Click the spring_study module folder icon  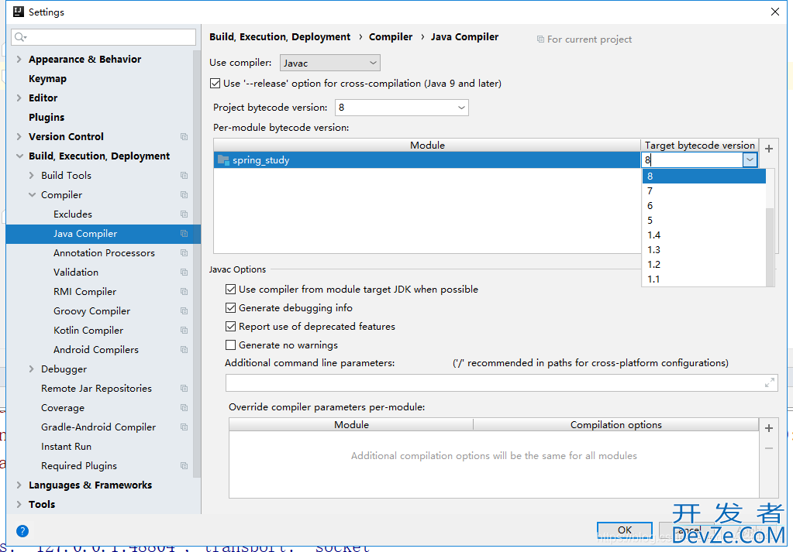tap(223, 160)
